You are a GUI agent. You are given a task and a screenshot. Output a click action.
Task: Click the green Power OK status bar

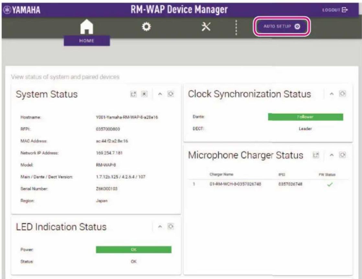(134, 250)
